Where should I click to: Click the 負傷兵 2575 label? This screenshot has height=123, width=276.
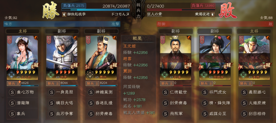(74, 6)
